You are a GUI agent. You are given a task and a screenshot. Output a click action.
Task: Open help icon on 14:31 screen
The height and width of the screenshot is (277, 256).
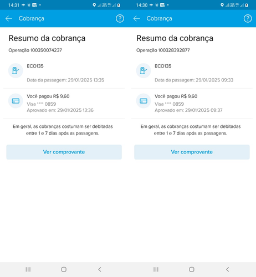tap(120, 18)
